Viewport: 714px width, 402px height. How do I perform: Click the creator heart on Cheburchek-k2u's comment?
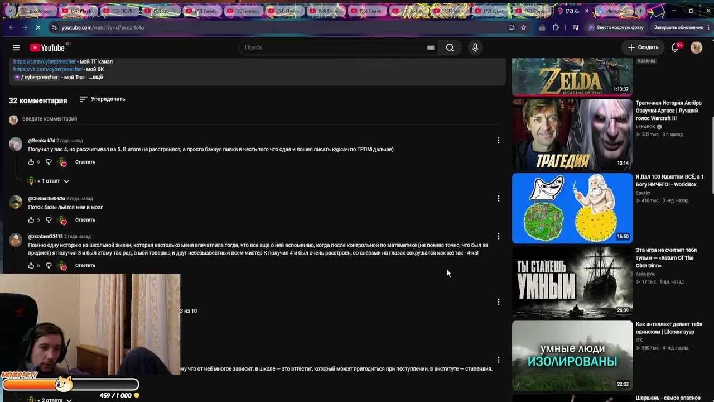[62, 220]
